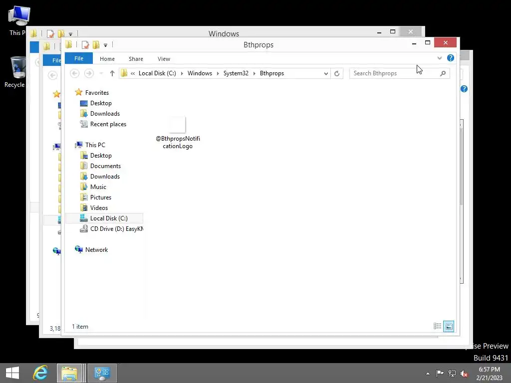Open the View ribbon tab
Screen dimensions: 511x383
point(164,59)
